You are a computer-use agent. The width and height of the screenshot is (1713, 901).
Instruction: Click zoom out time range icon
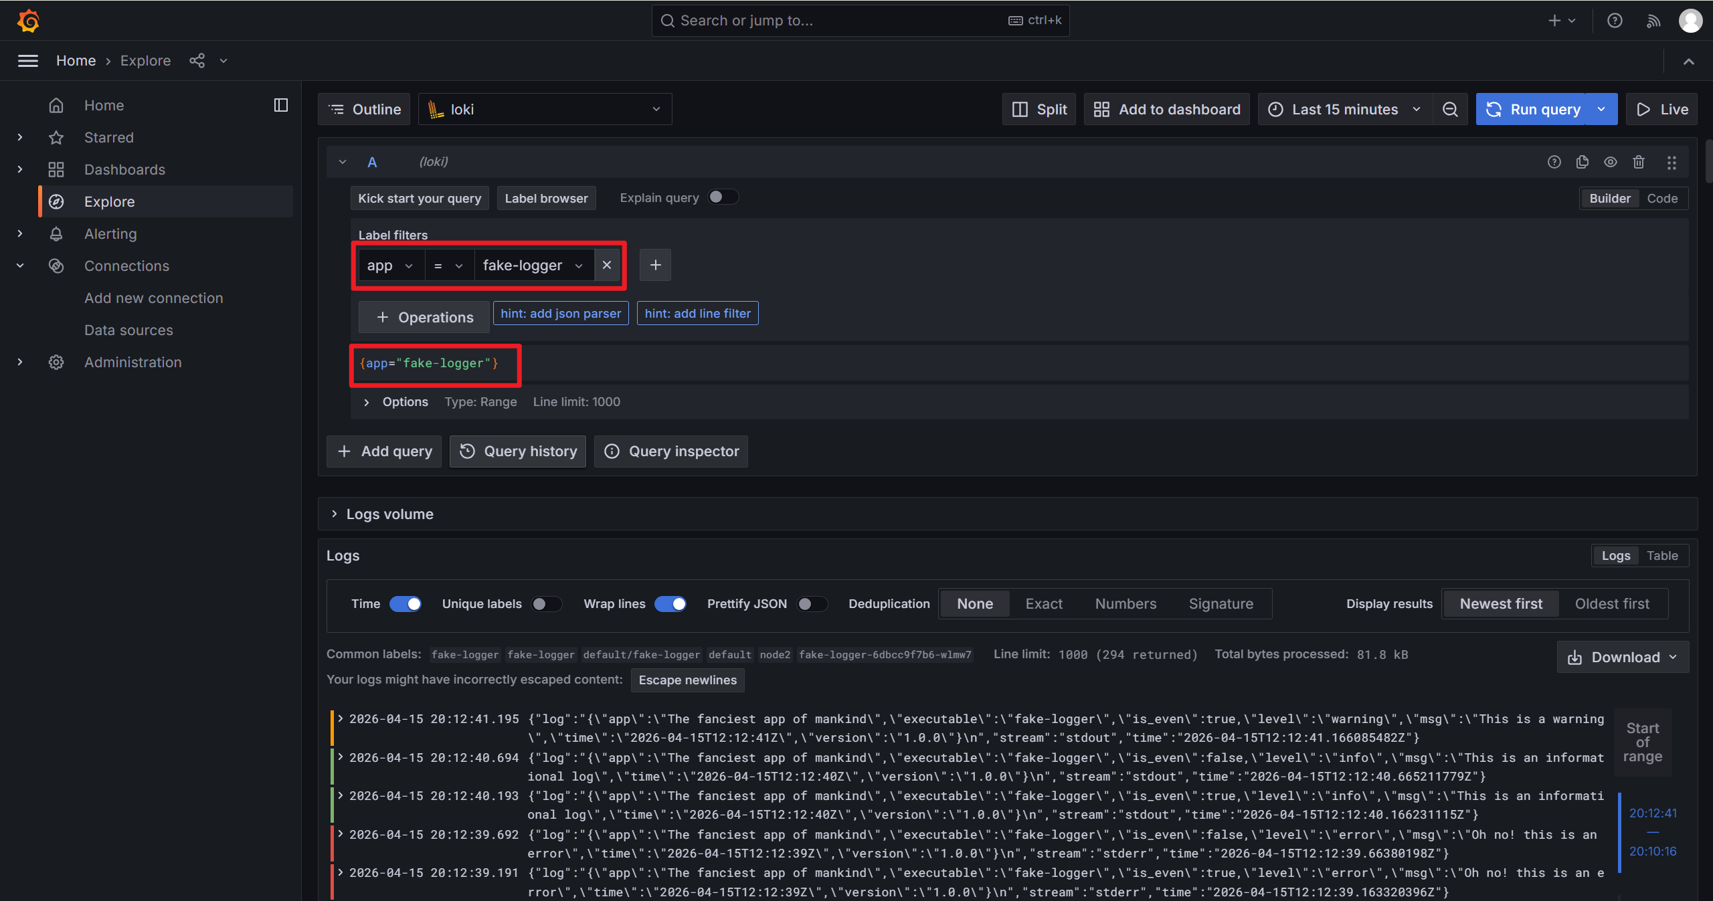click(1450, 109)
